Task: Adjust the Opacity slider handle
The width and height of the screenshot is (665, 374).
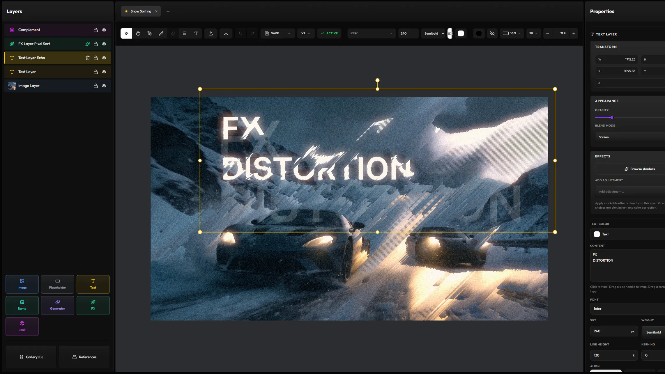Action: coord(612,118)
